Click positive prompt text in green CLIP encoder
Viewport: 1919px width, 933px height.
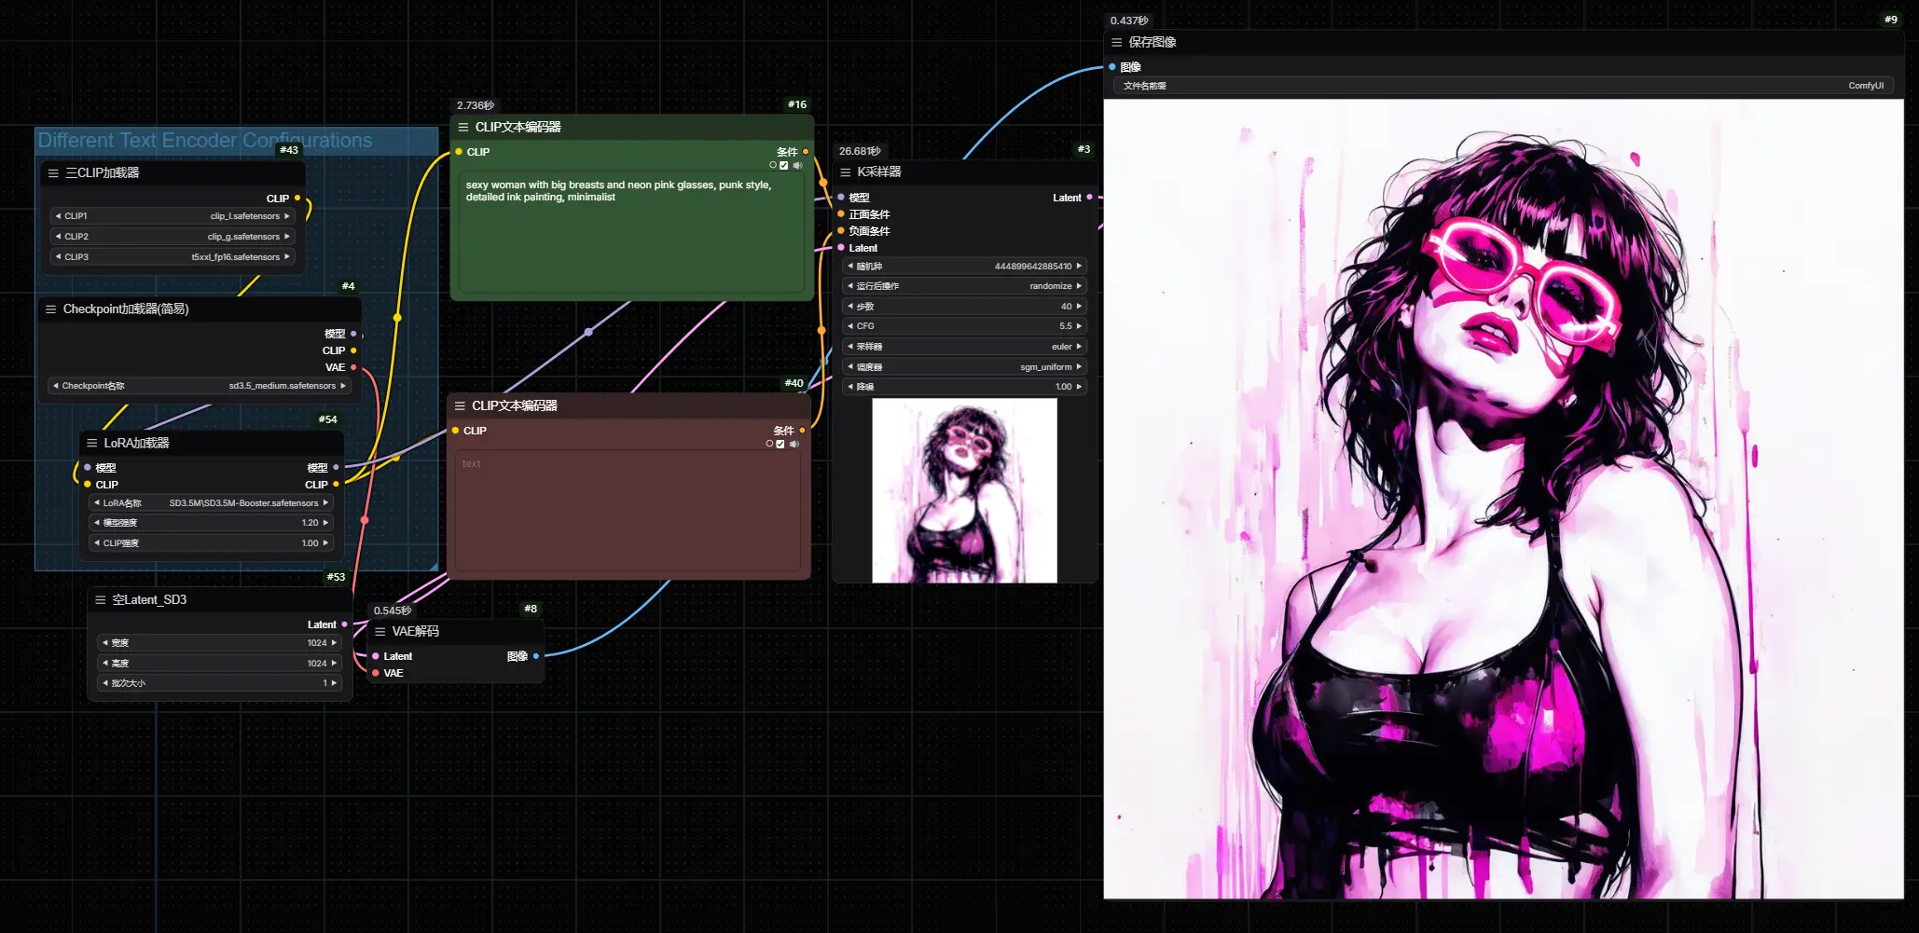(619, 191)
